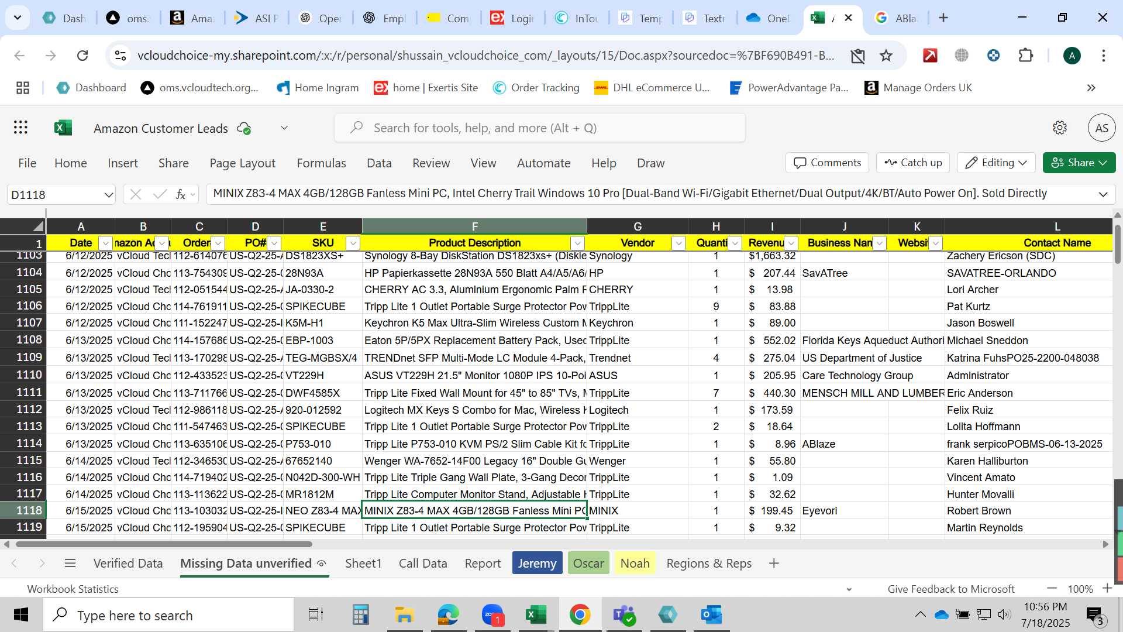Open the Data ribbon tab
The height and width of the screenshot is (632, 1123).
[379, 163]
